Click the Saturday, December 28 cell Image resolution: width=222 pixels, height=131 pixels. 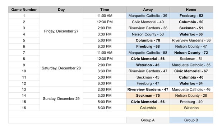61,68
